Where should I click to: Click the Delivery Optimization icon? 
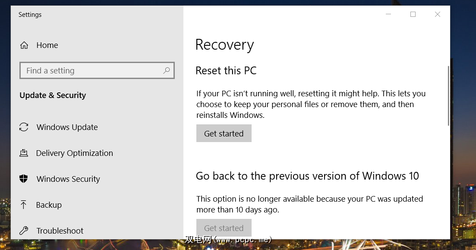pyautogui.click(x=24, y=153)
